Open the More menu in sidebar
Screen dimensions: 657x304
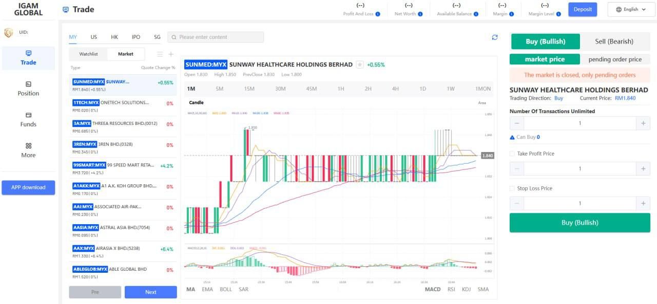(28, 150)
